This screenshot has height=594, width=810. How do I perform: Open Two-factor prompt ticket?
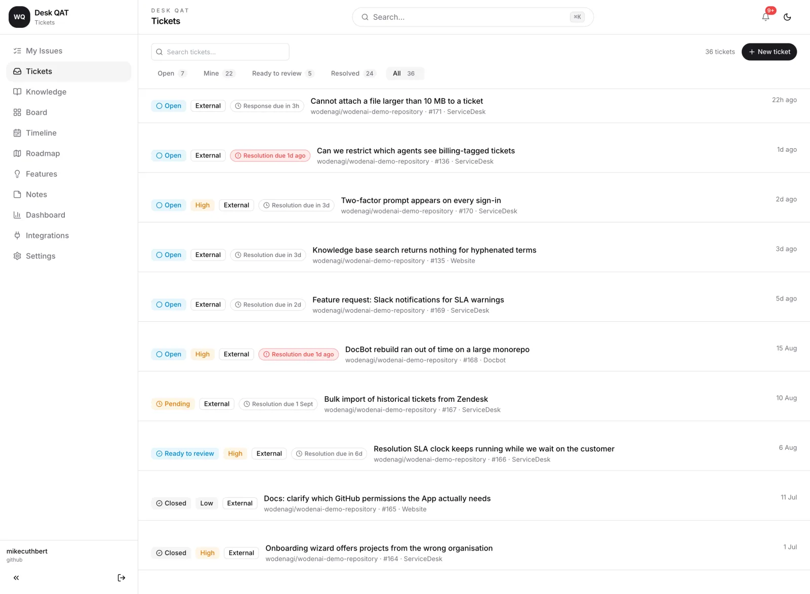tap(421, 200)
